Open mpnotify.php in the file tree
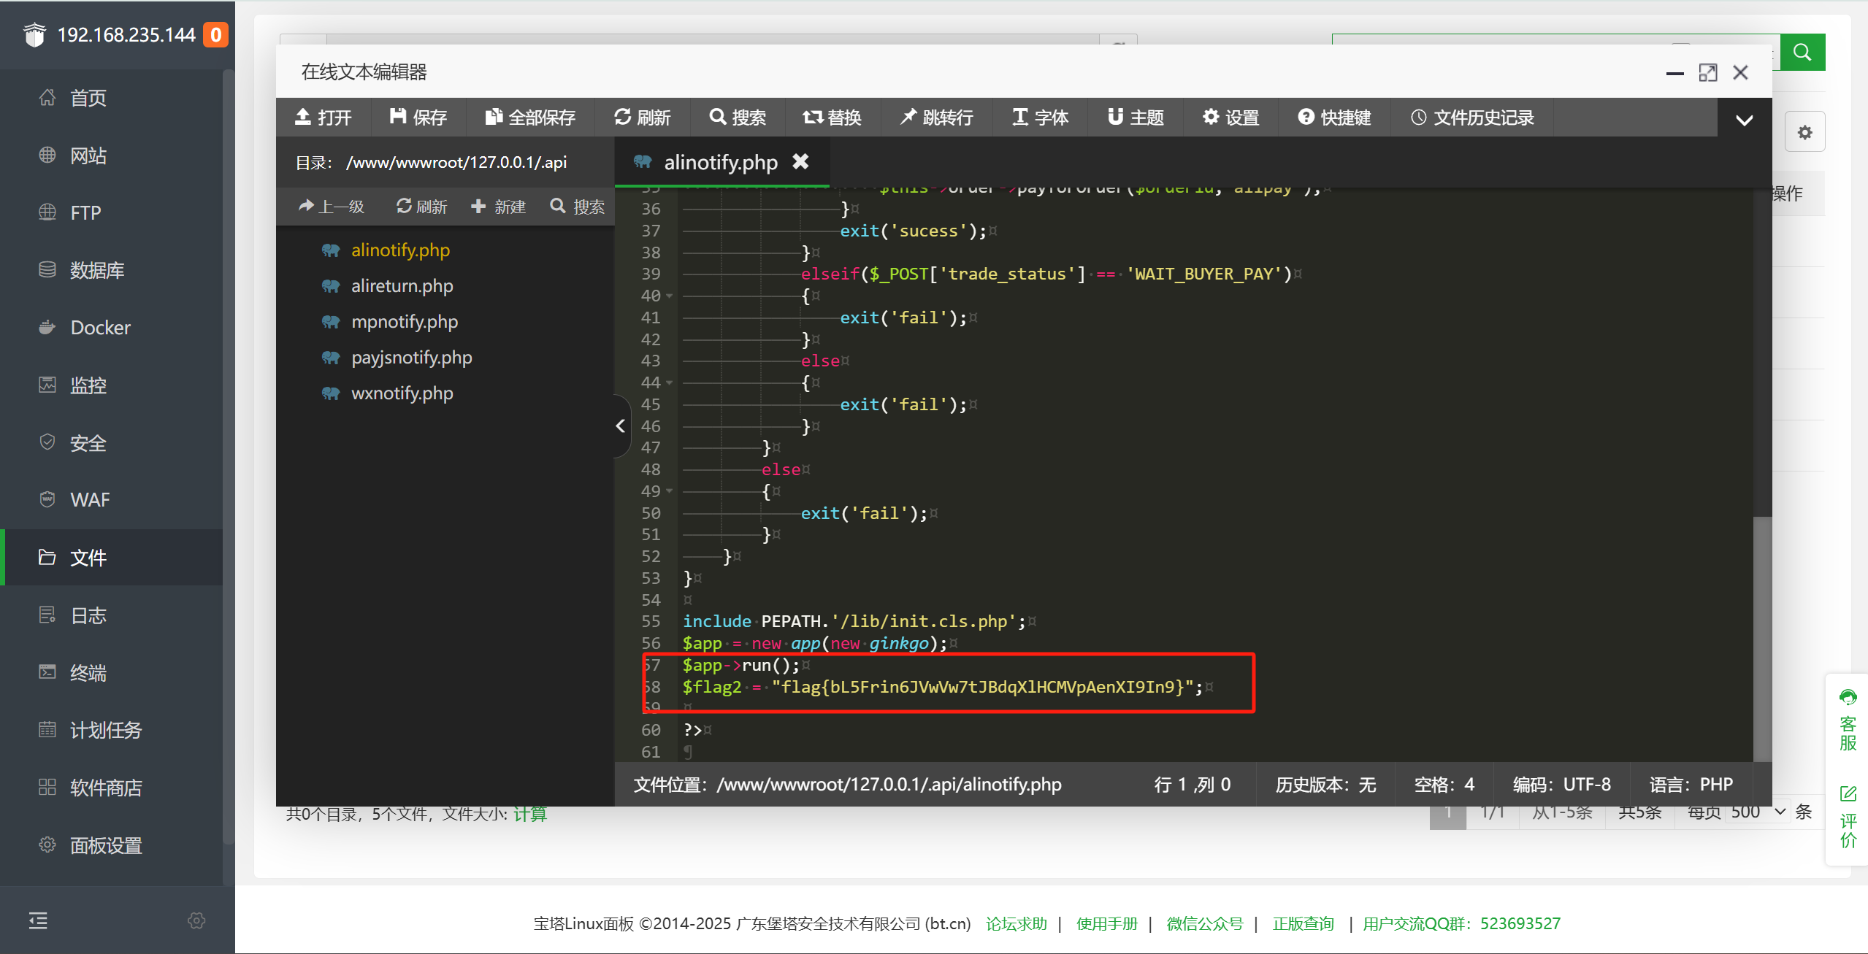The image size is (1868, 954). coord(405,321)
